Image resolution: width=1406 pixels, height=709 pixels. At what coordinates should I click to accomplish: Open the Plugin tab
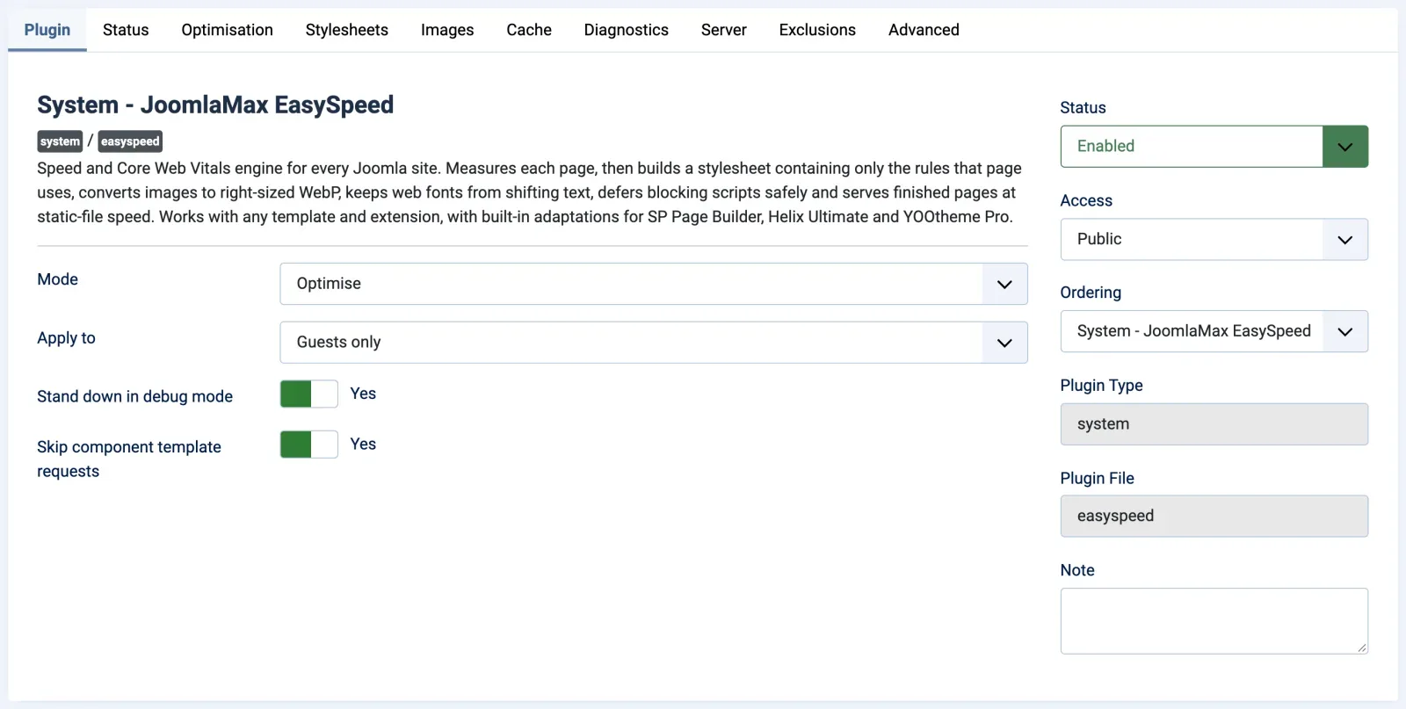(x=47, y=30)
